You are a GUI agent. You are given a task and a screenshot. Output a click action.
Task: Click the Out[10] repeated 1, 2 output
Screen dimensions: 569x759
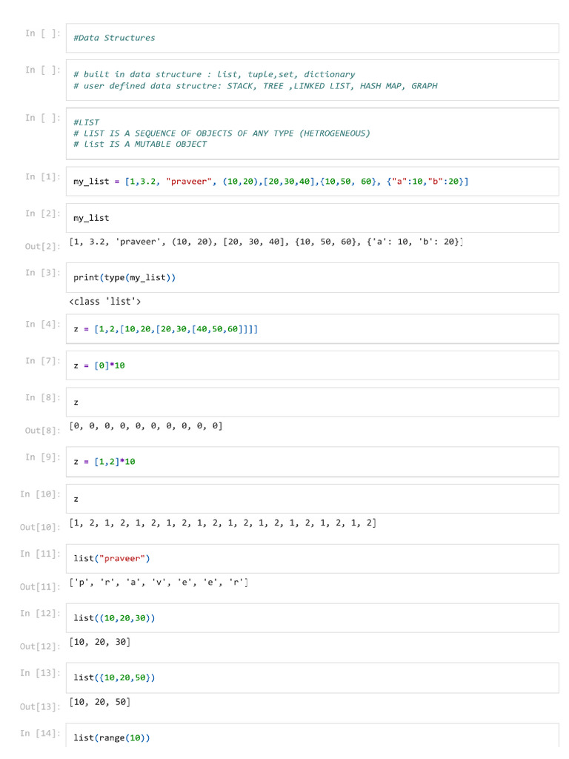(x=222, y=523)
